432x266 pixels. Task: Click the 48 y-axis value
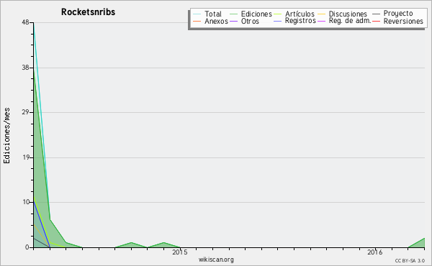coord(25,22)
